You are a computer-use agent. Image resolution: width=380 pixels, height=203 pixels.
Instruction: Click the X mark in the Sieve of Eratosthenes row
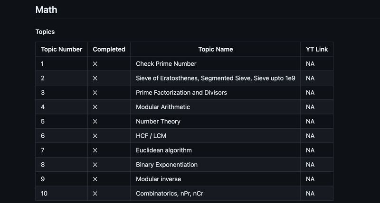click(x=95, y=78)
